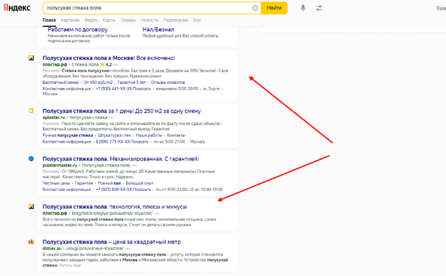Click the aplaster.ru favicon

coord(32,111)
